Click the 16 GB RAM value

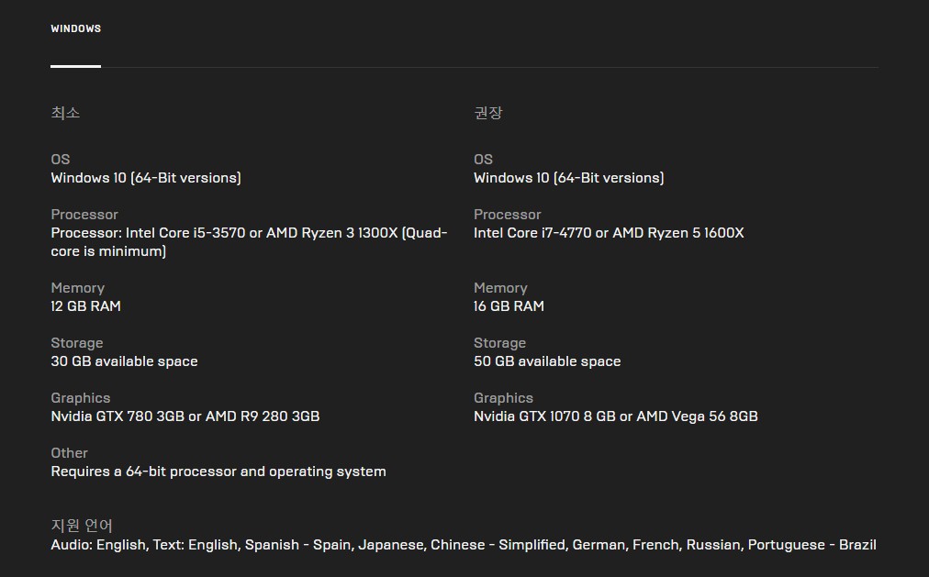pos(509,306)
